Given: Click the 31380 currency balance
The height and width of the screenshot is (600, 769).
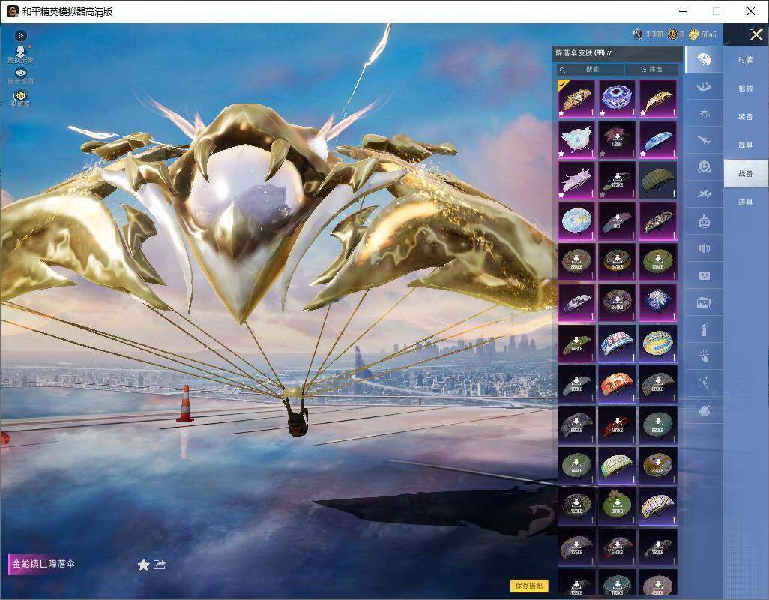Looking at the screenshot, I should pos(648,34).
